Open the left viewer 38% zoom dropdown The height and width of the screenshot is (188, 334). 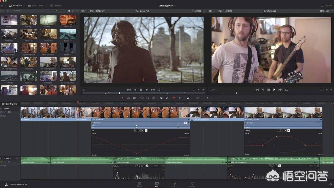pyautogui.click(x=83, y=11)
